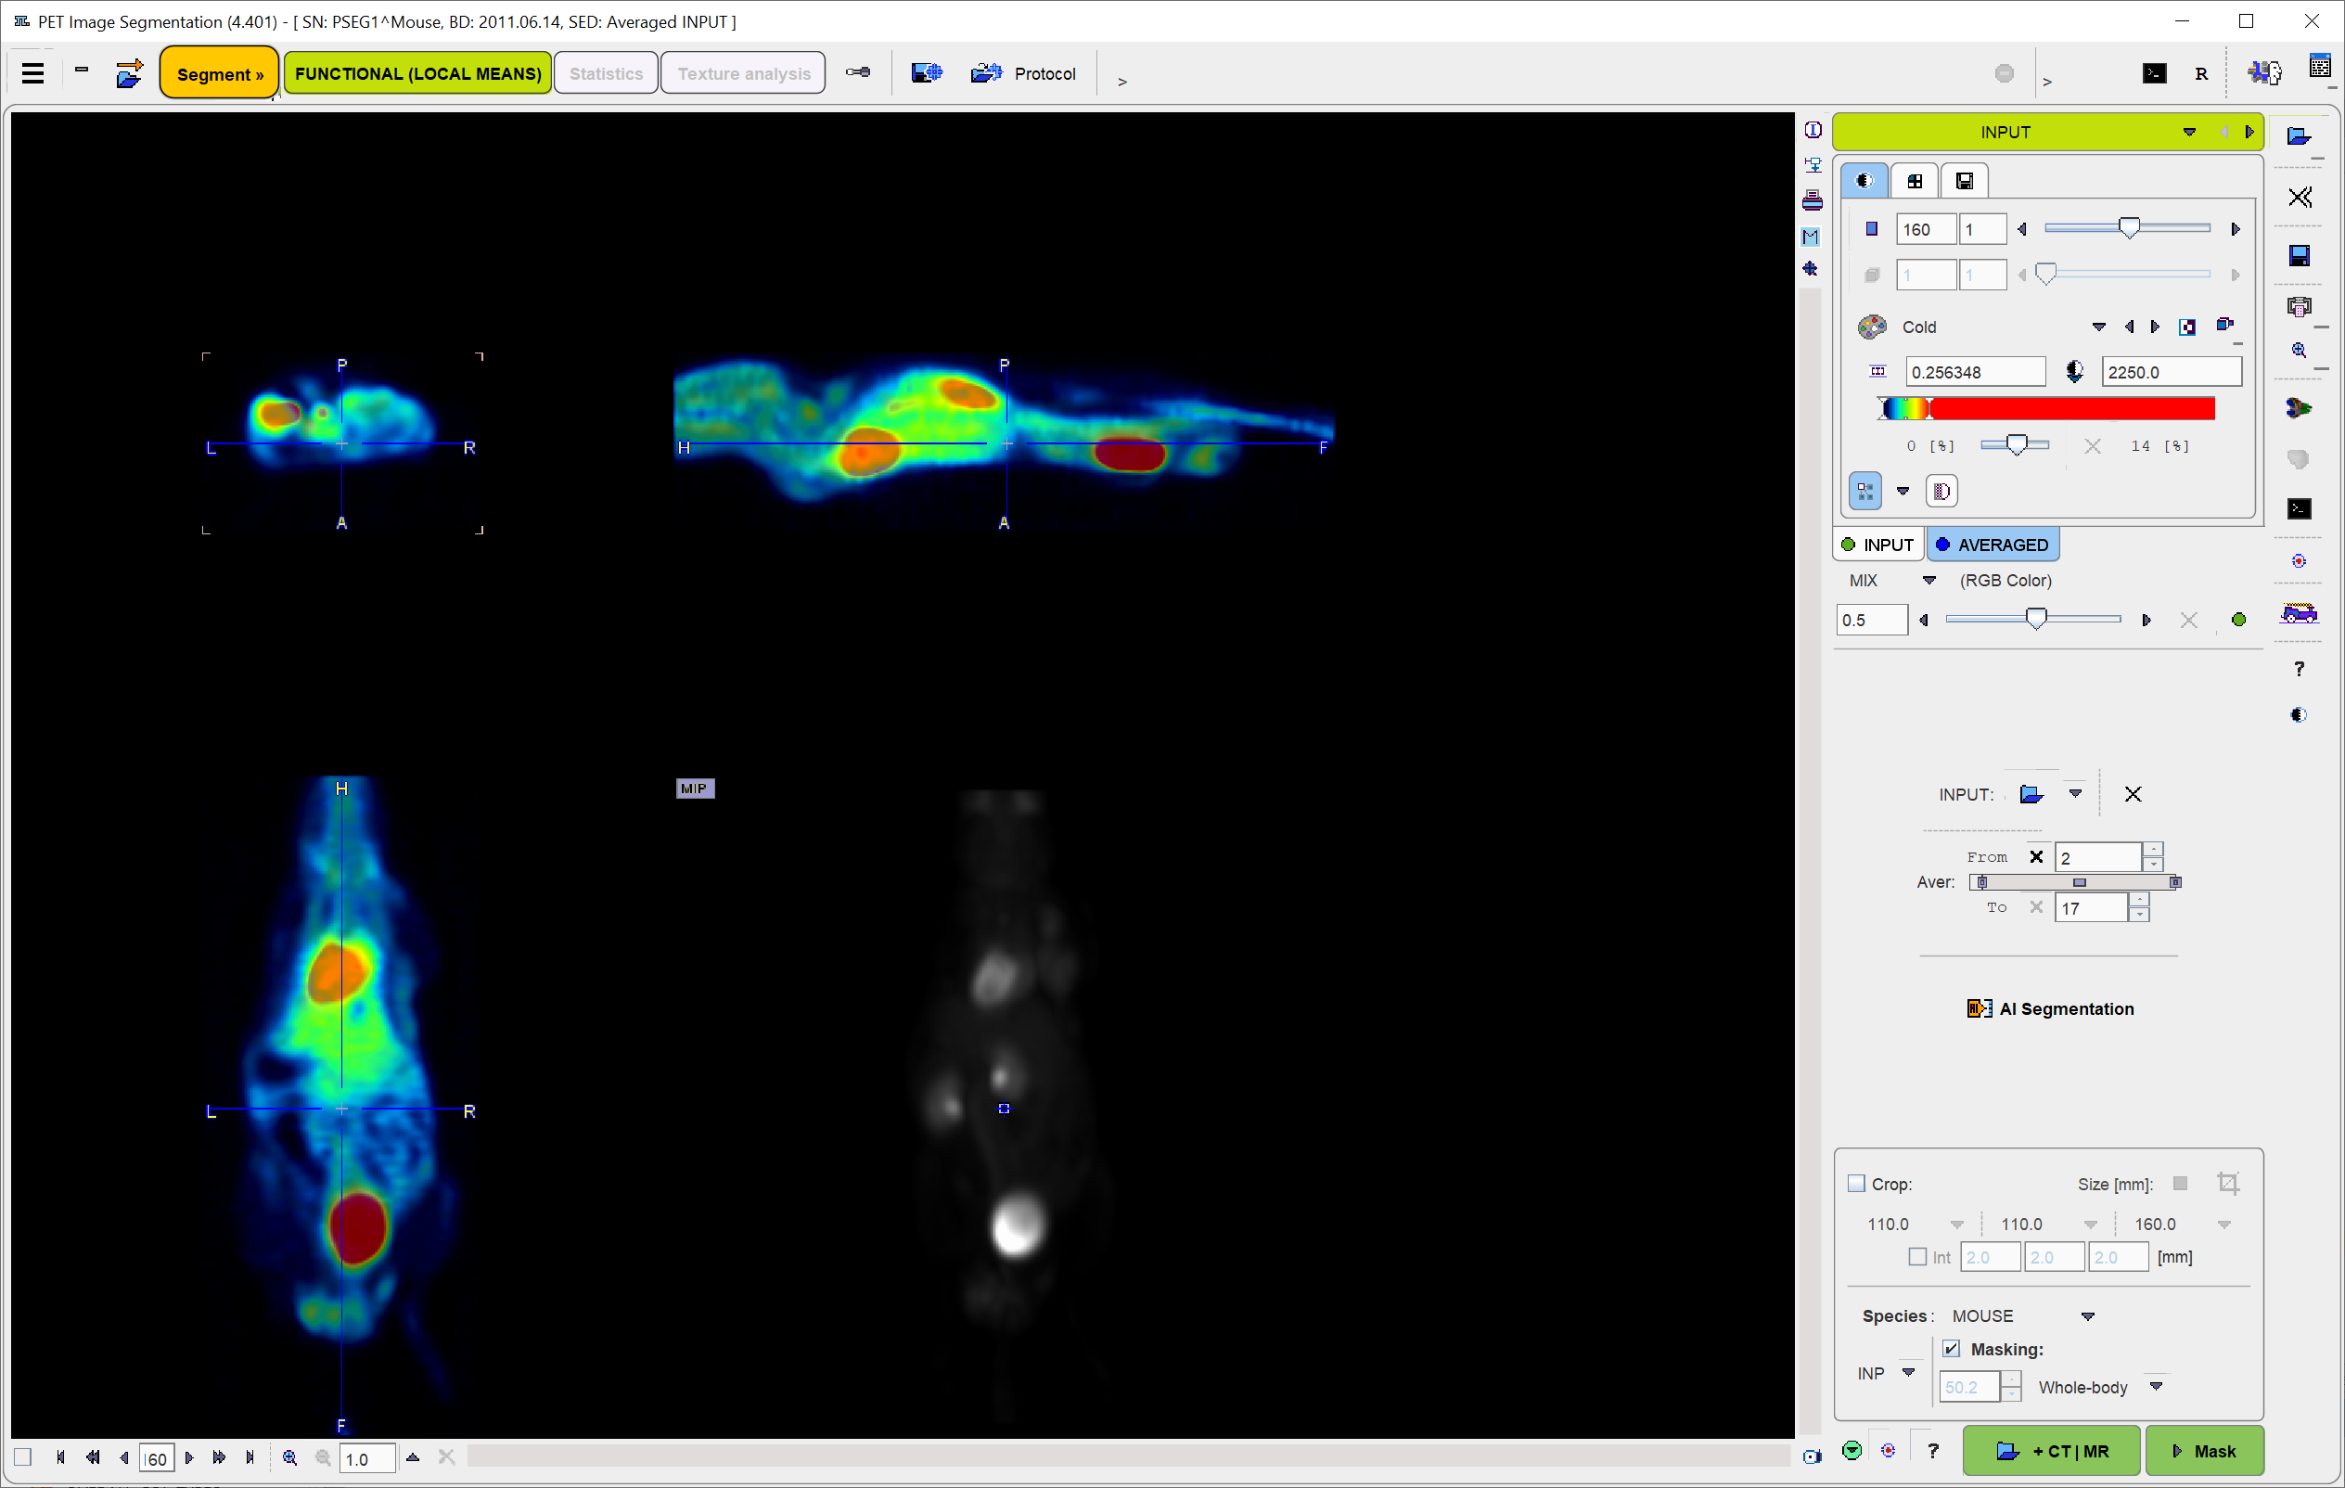Image resolution: width=2345 pixels, height=1488 pixels.
Task: Uncheck the Masking checkbox
Action: click(x=1951, y=1350)
